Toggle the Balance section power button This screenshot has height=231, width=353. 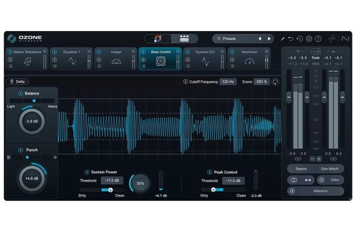point(20,93)
